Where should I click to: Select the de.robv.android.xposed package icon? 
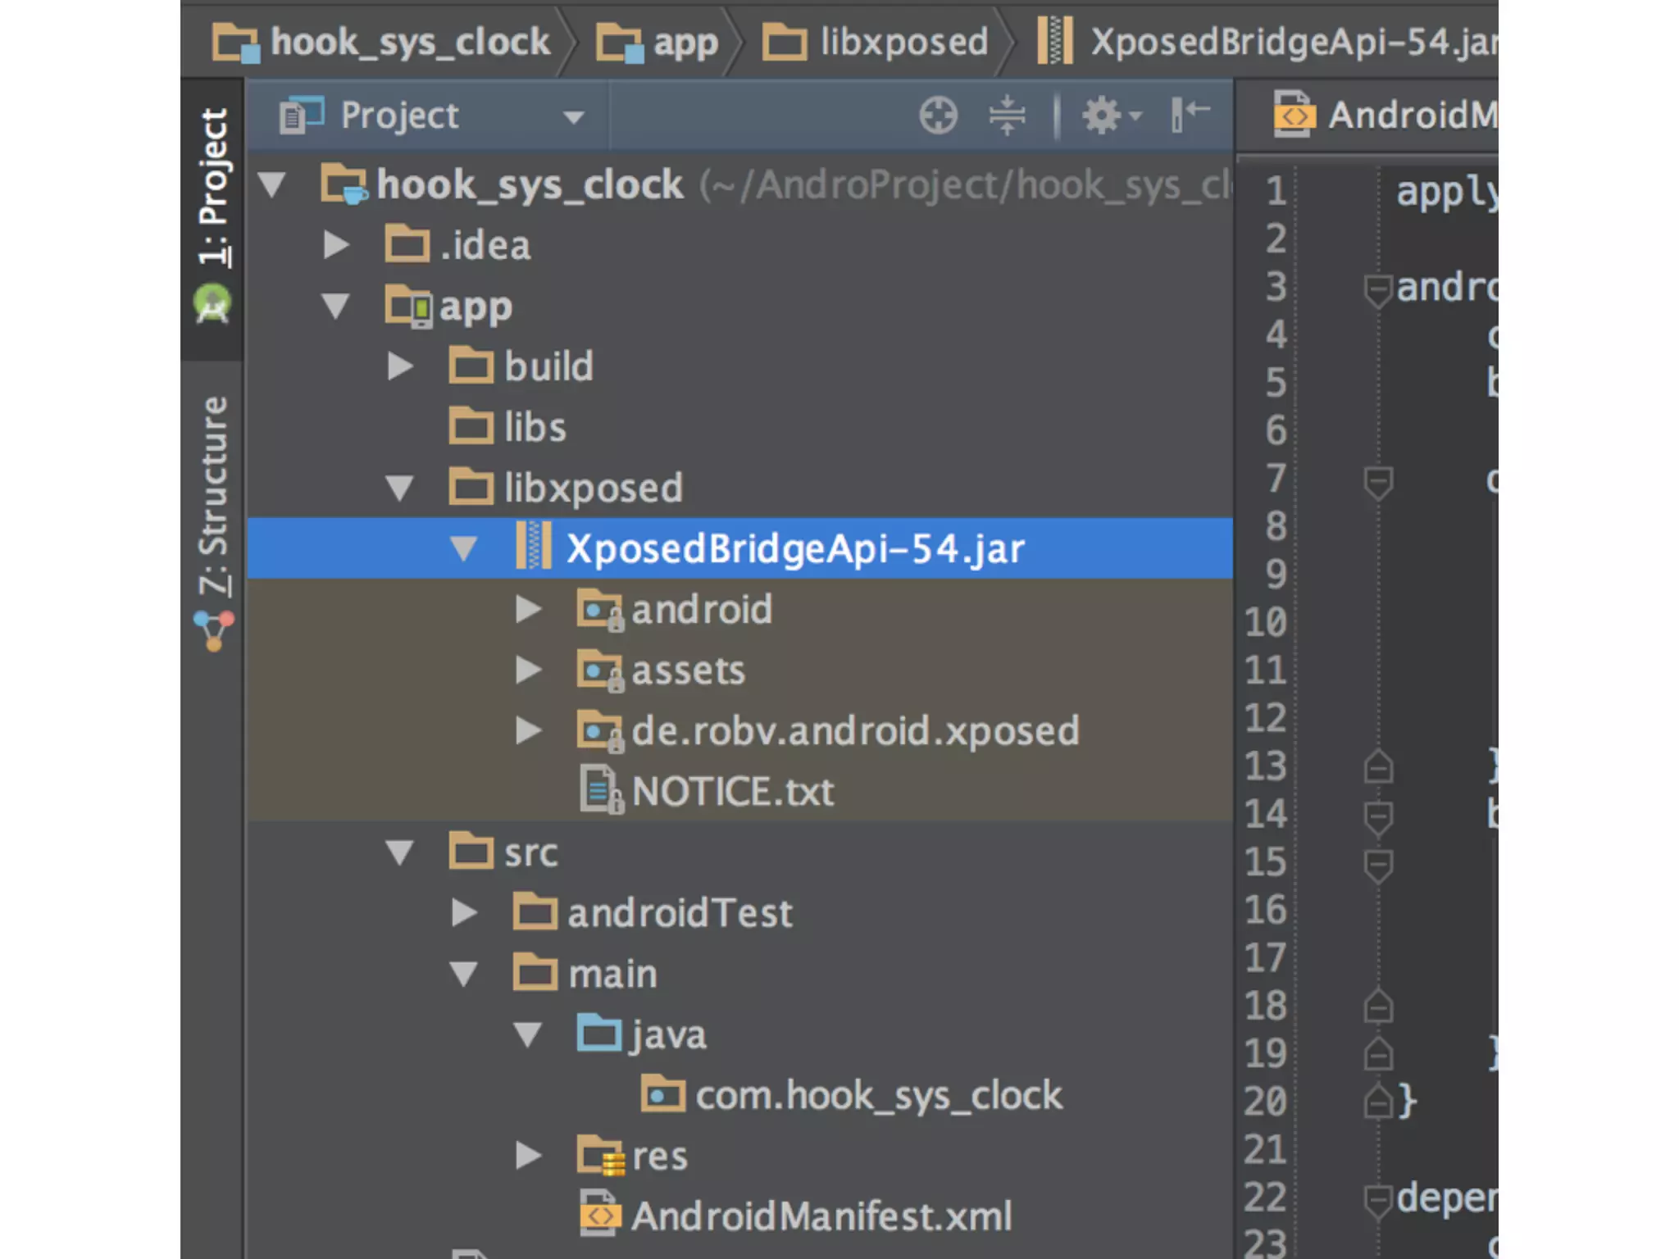pos(600,731)
